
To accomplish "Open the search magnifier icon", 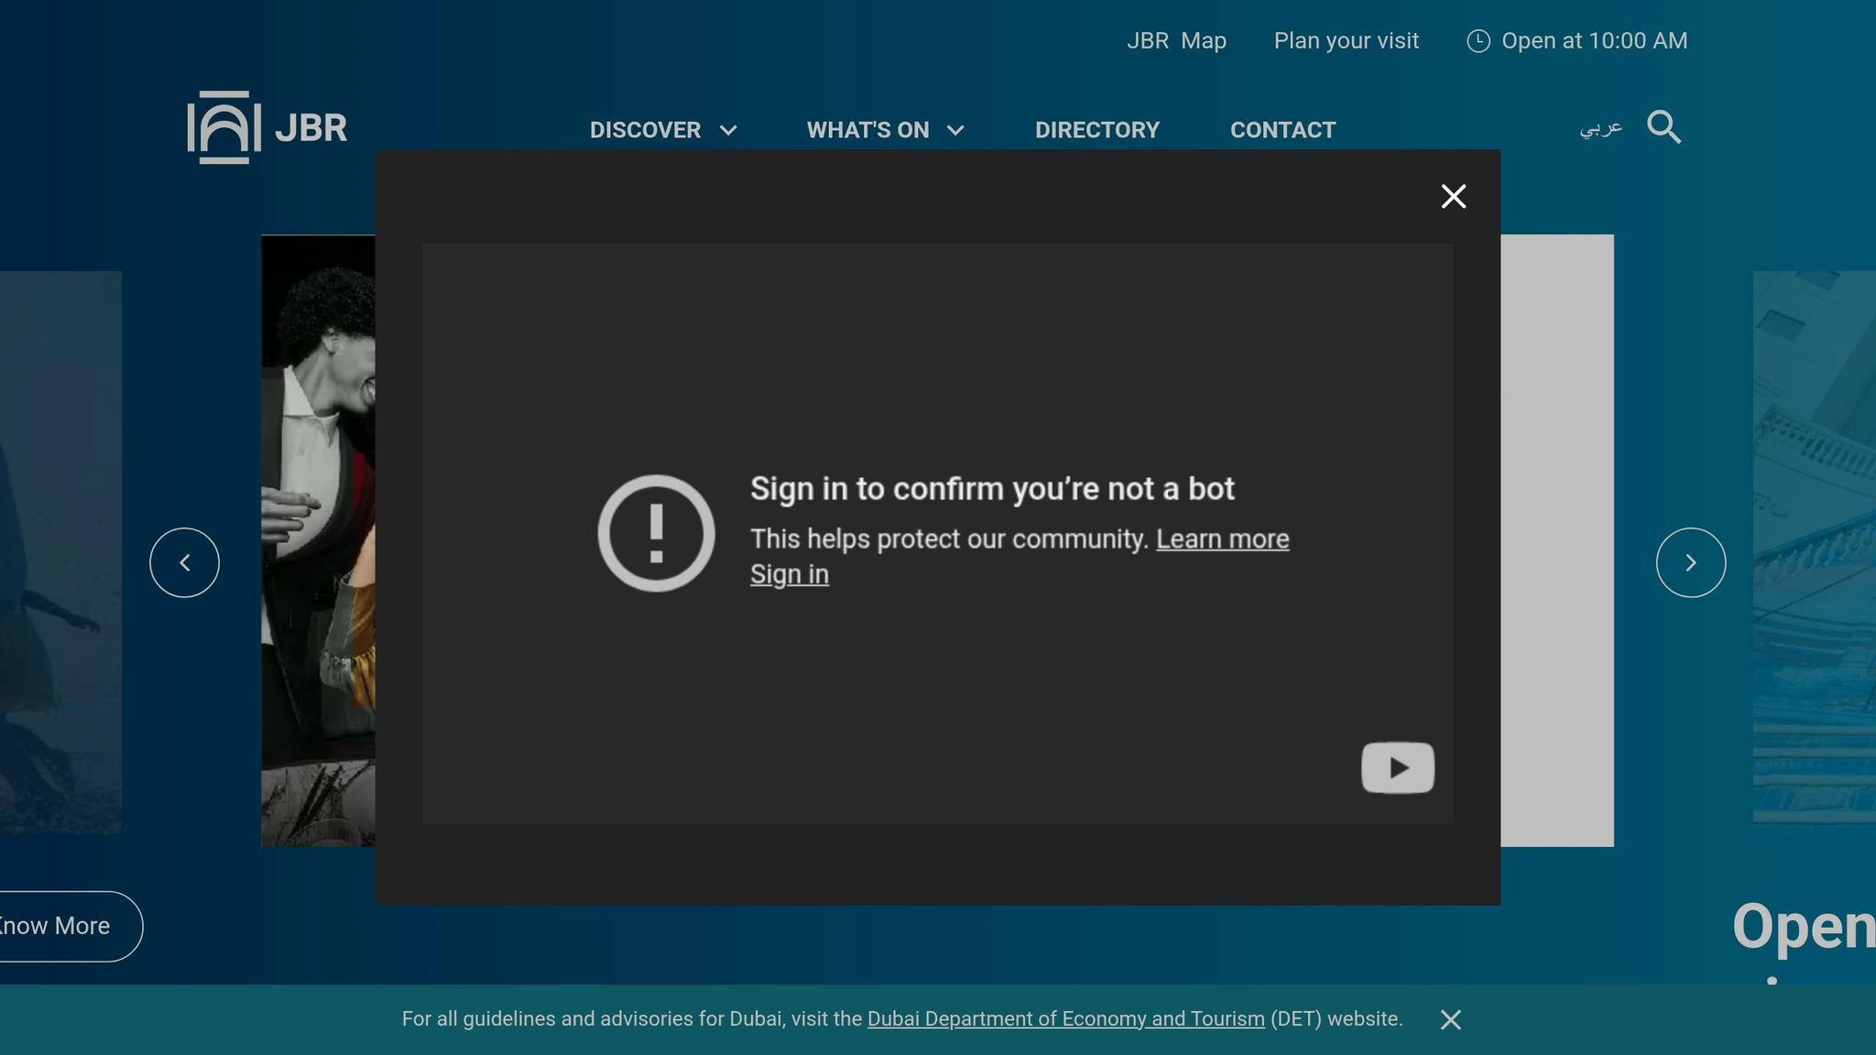I will click(x=1663, y=127).
